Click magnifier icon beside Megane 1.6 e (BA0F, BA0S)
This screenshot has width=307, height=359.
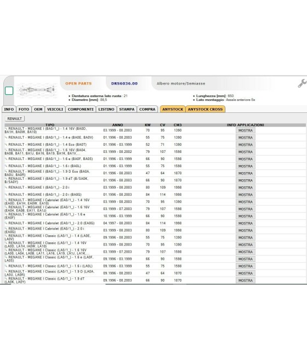coord(6,158)
